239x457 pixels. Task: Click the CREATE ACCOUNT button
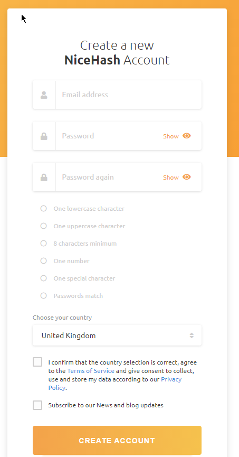point(117,441)
